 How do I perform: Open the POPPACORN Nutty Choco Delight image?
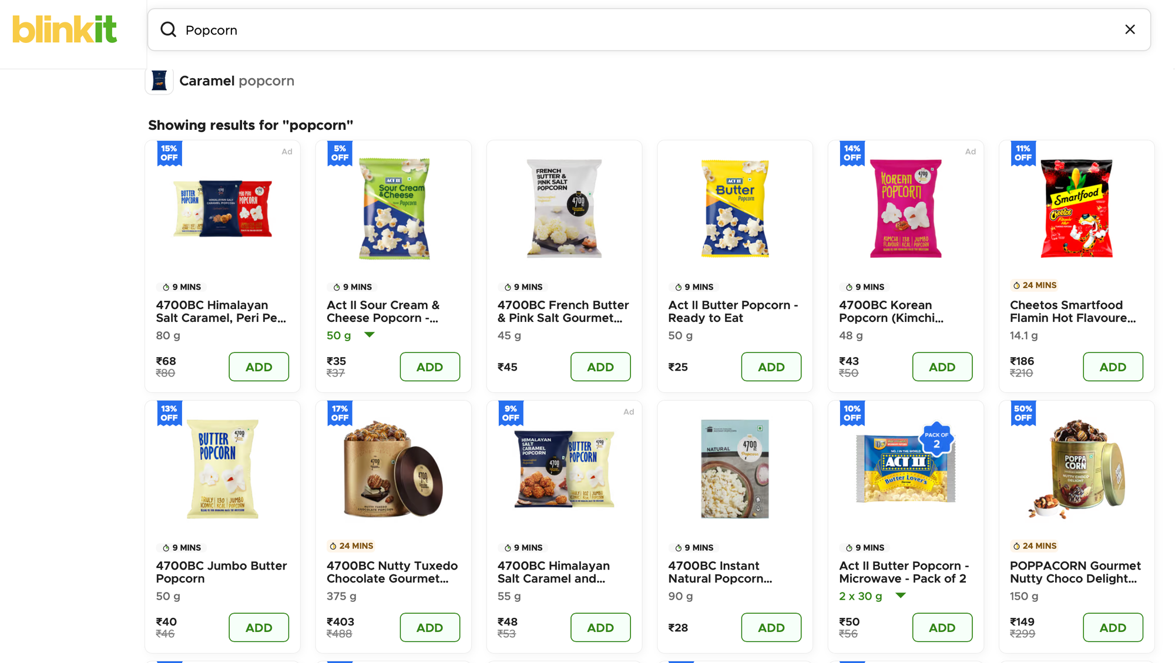pyautogui.click(x=1076, y=469)
